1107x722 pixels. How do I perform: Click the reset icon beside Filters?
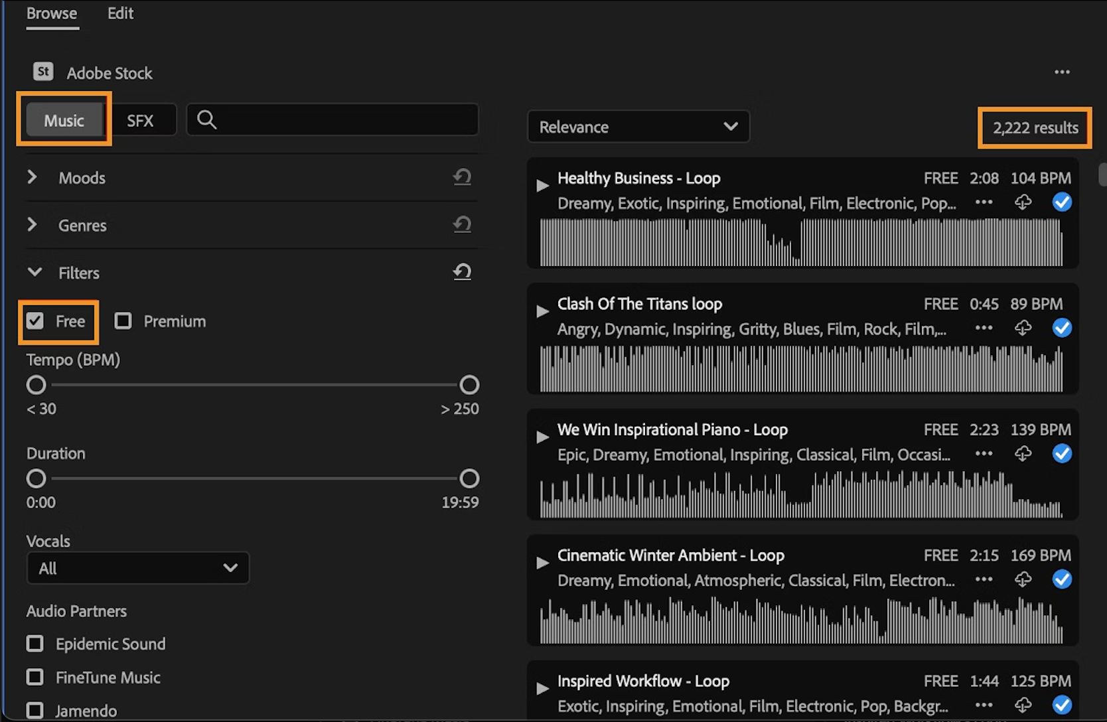[462, 272]
